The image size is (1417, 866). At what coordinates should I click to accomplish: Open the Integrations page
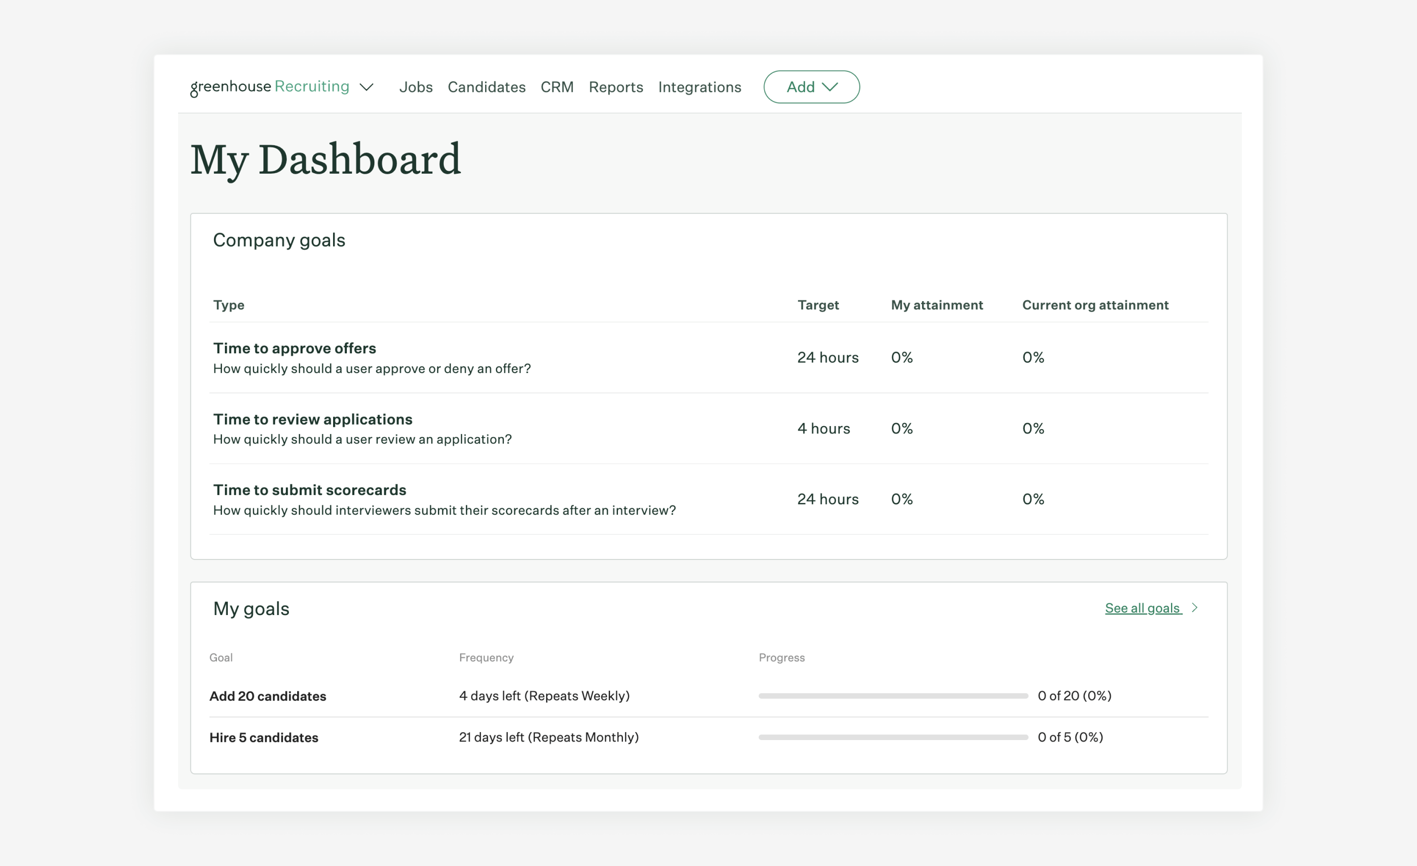pyautogui.click(x=699, y=87)
